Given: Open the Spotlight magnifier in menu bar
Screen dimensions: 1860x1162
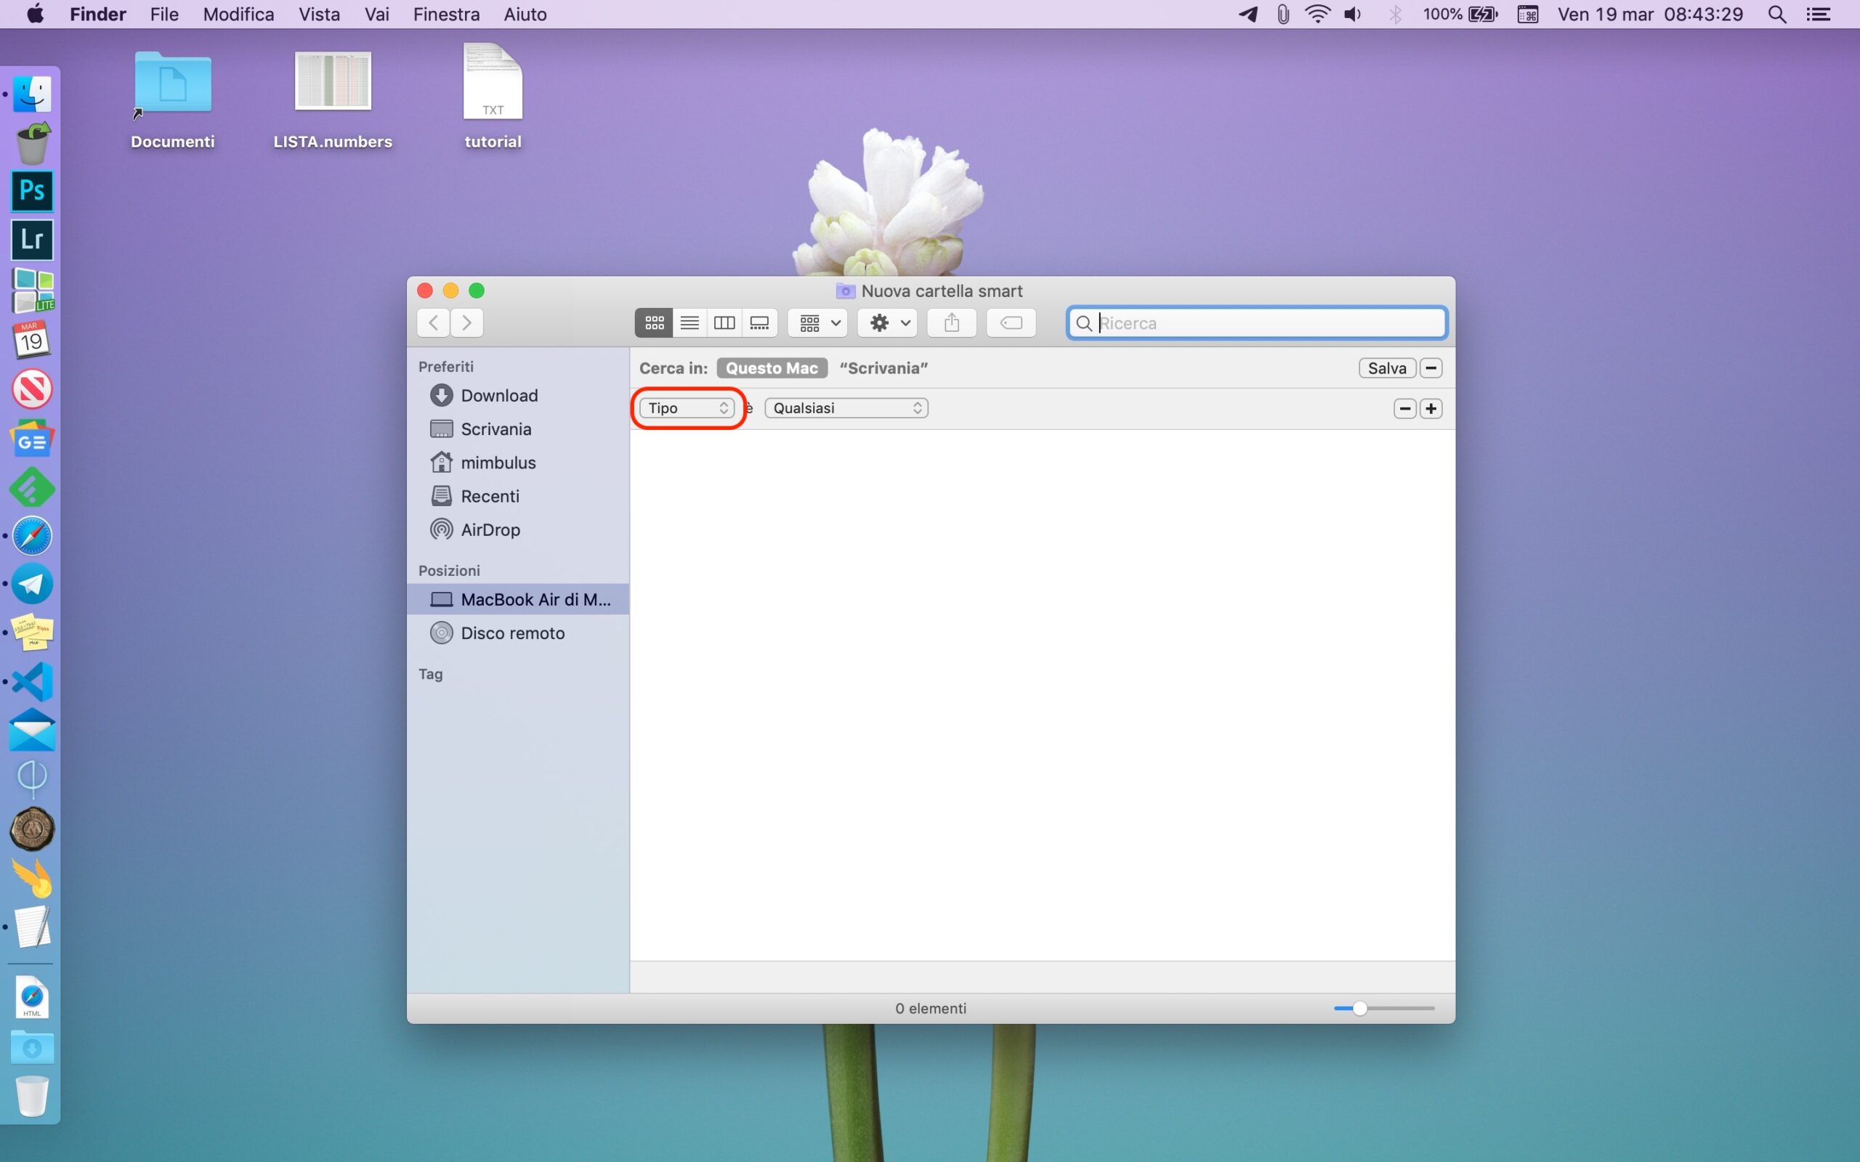Looking at the screenshot, I should 1776,15.
